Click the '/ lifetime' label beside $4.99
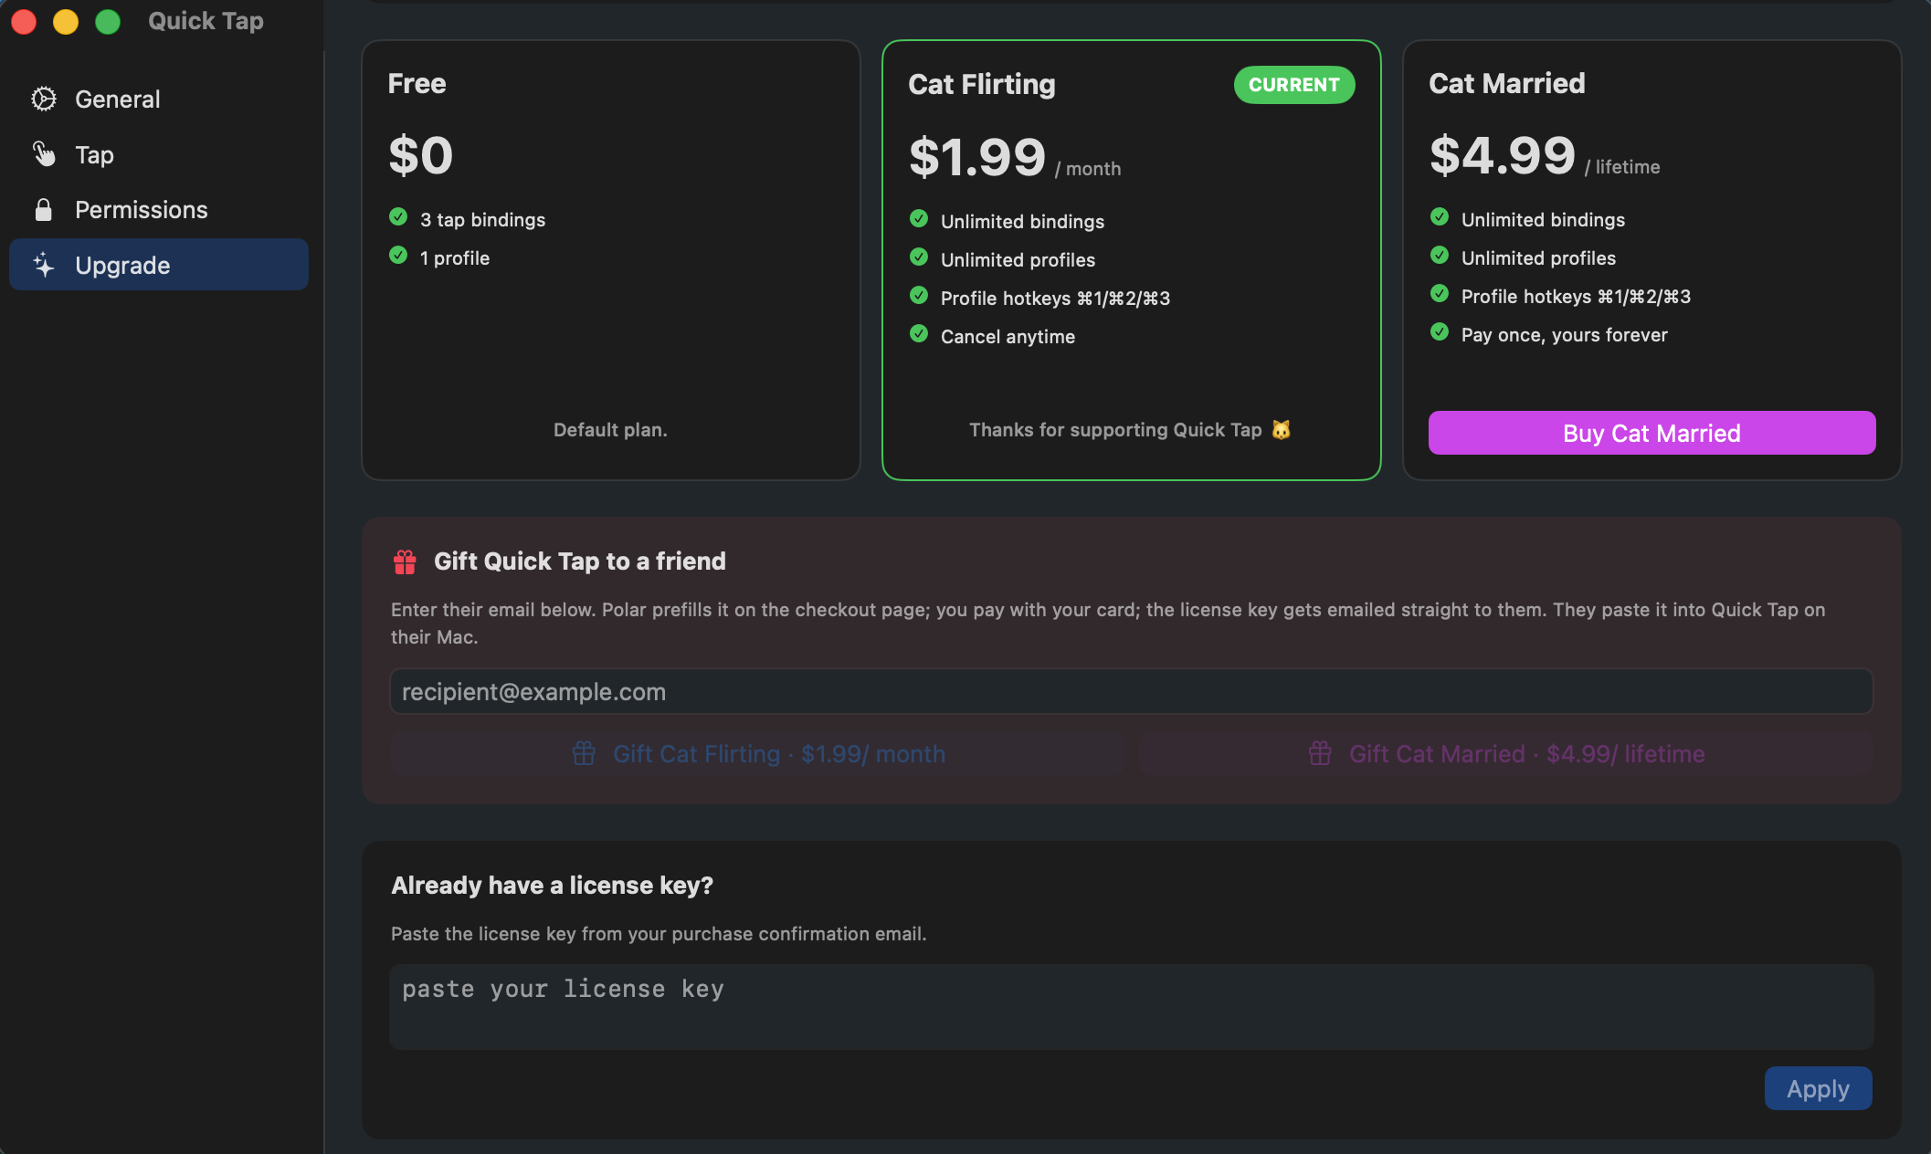1931x1154 pixels. [1622, 167]
